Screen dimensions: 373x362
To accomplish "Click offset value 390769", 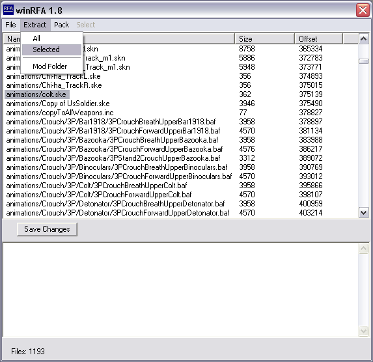I will 311,167.
